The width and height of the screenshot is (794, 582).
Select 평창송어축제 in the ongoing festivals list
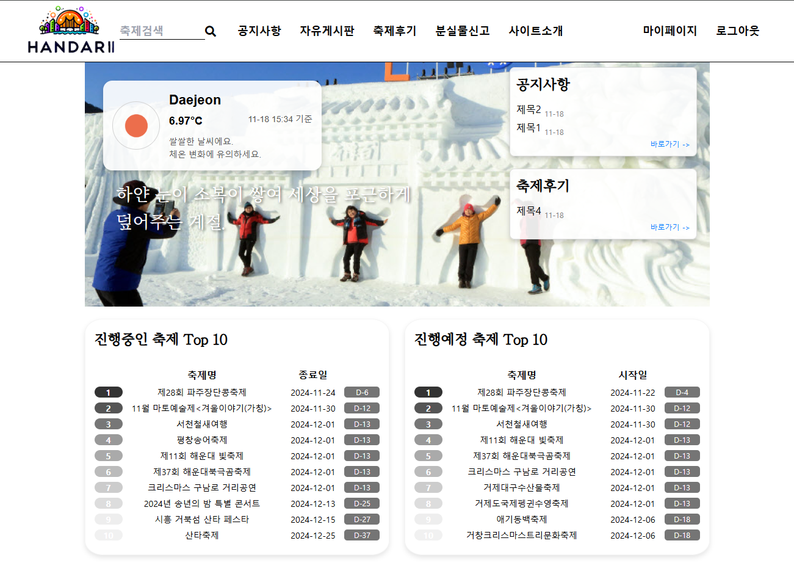(202, 440)
